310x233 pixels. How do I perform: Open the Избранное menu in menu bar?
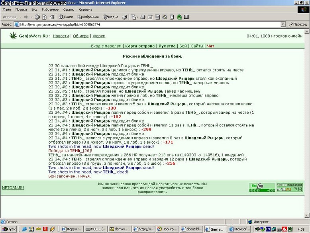(x=50, y=10)
